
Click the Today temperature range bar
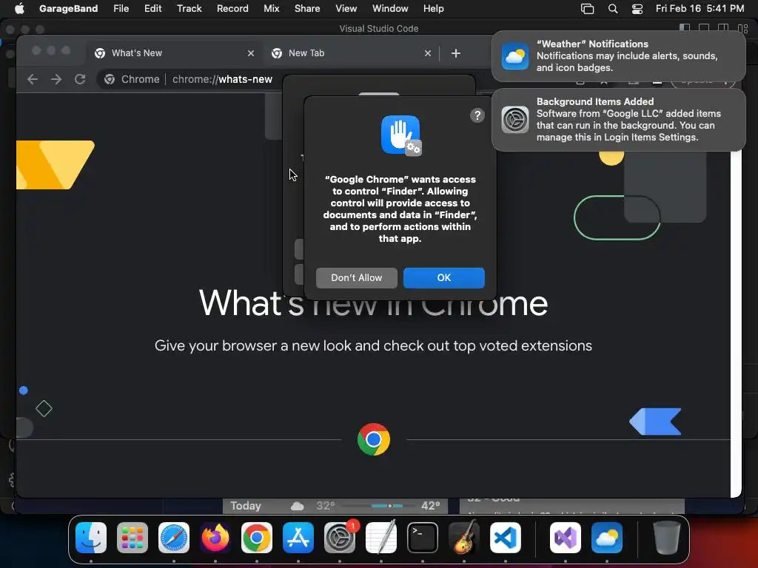pos(378,506)
